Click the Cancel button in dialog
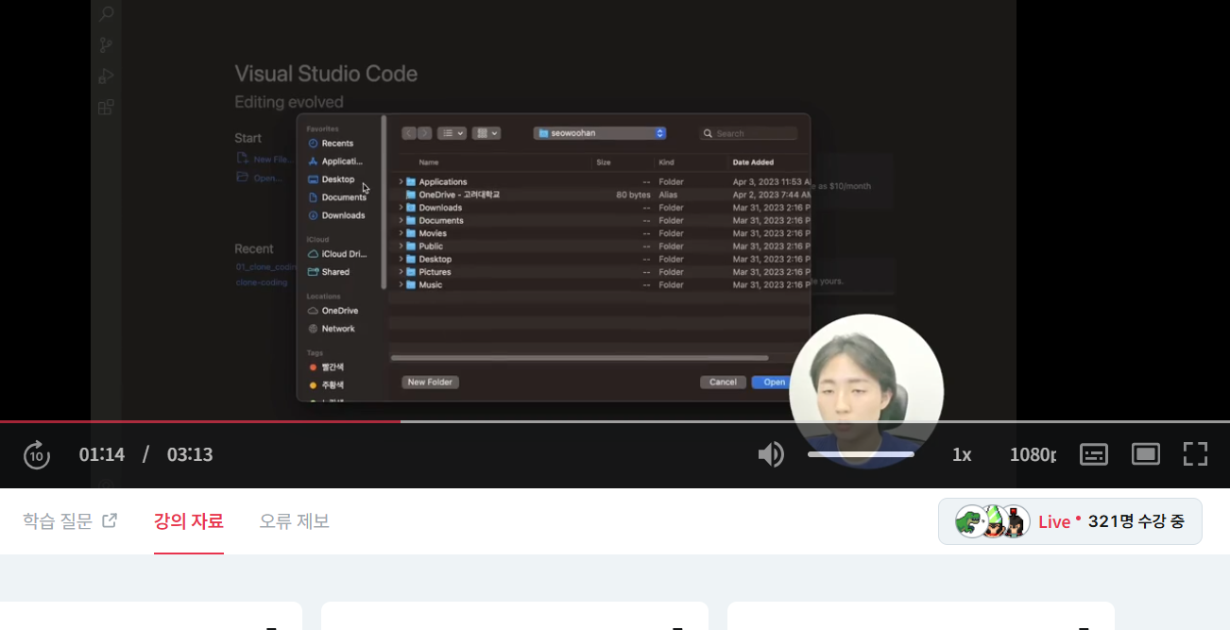 point(723,383)
